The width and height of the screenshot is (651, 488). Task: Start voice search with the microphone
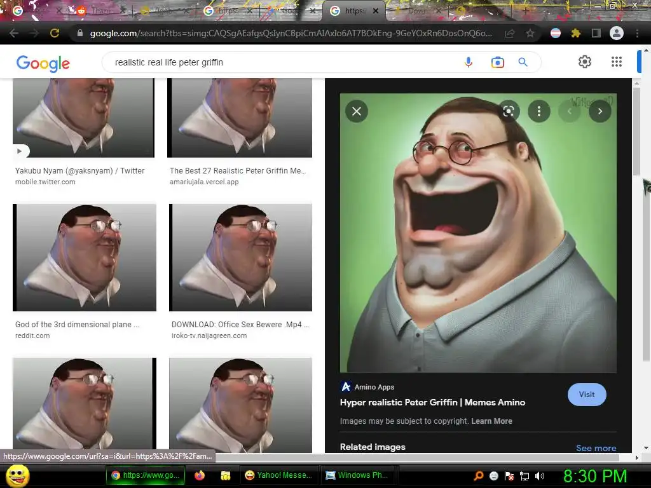point(469,62)
